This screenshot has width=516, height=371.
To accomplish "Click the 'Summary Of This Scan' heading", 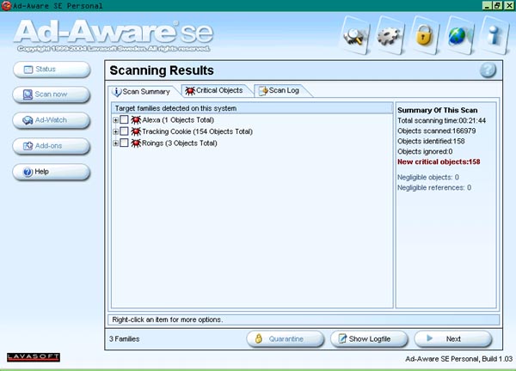I will coord(437,110).
